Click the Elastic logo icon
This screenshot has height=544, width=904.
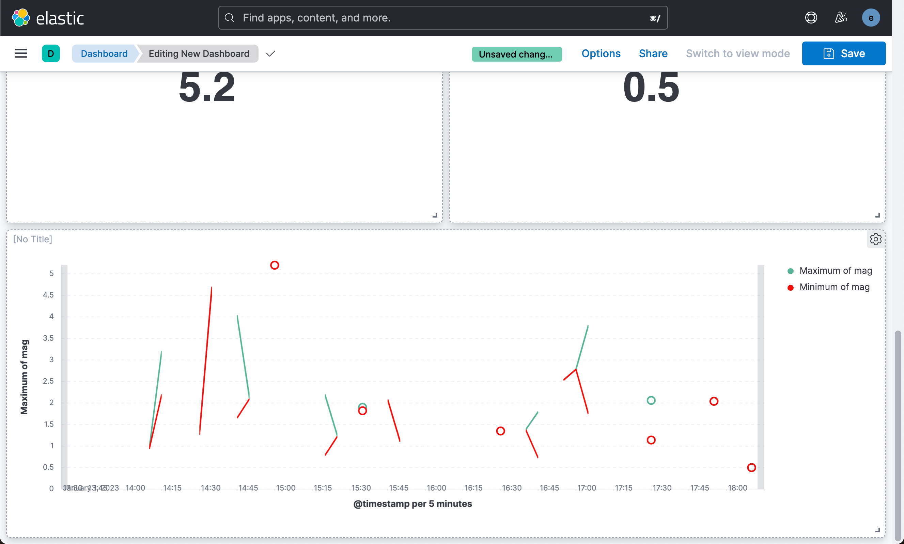(x=20, y=18)
